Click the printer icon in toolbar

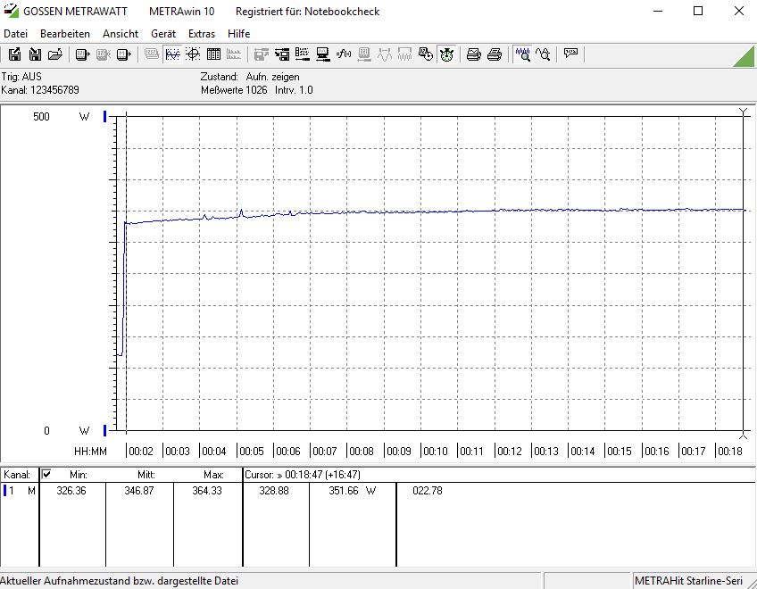474,54
